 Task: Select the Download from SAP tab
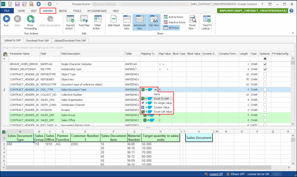pyautogui.click(x=37, y=41)
